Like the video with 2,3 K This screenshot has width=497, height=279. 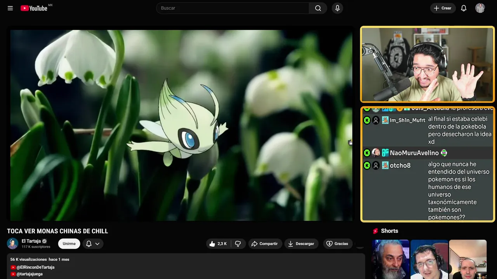click(218, 244)
